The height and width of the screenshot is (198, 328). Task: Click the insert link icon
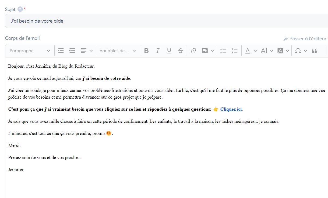click(193, 51)
